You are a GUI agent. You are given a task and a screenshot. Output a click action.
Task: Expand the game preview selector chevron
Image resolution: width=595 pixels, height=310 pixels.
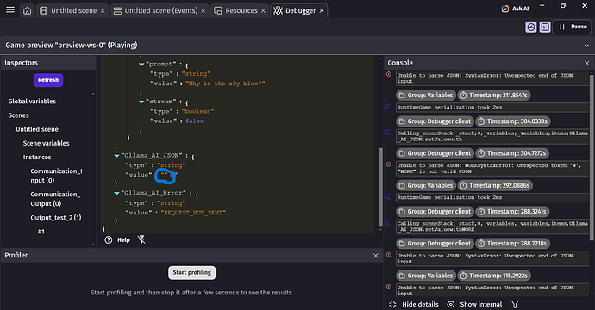[x=586, y=46]
